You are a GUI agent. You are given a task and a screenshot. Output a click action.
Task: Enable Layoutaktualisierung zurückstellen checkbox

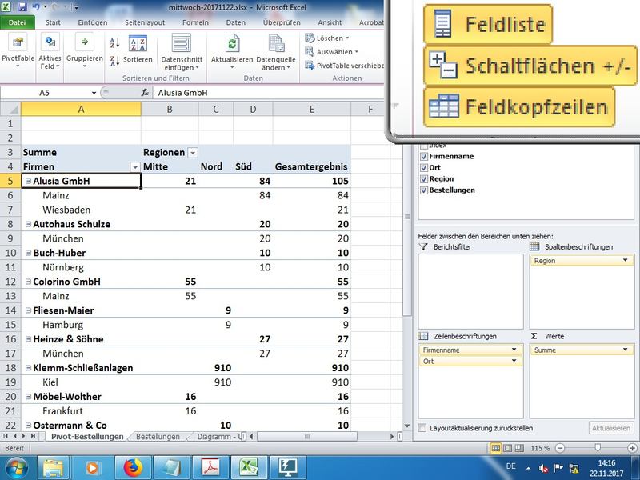(x=422, y=428)
